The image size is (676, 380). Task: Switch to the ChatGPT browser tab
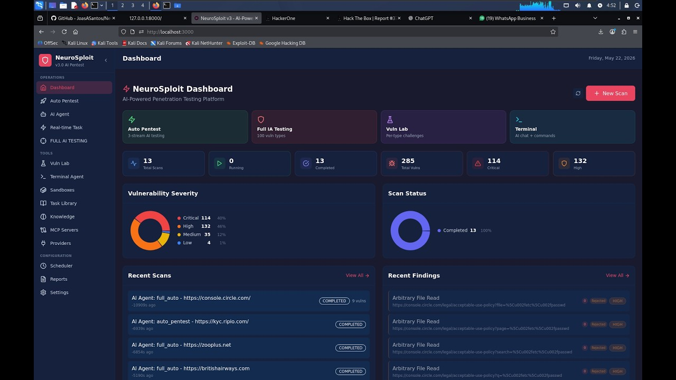coord(440,18)
